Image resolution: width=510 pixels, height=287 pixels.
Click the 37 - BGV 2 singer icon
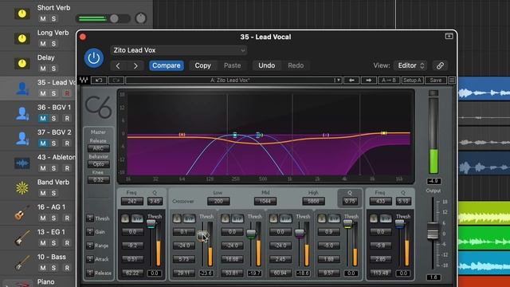point(22,138)
